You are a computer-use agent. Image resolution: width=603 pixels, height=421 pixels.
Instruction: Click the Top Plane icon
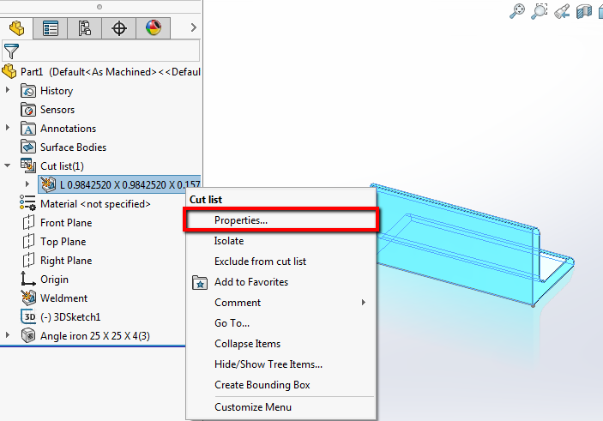click(x=28, y=242)
